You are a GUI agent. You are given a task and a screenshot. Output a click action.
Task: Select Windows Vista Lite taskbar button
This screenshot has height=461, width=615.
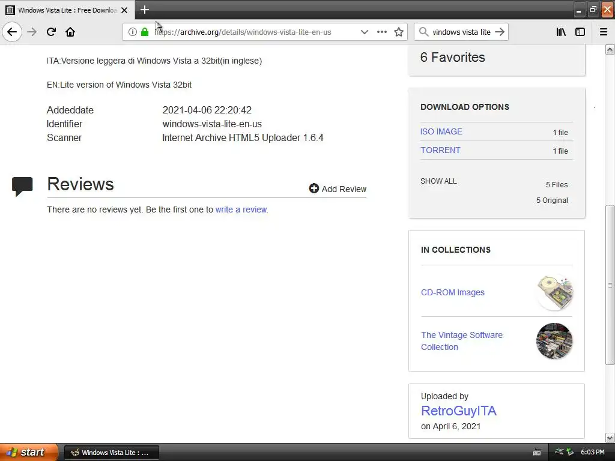coord(111,453)
